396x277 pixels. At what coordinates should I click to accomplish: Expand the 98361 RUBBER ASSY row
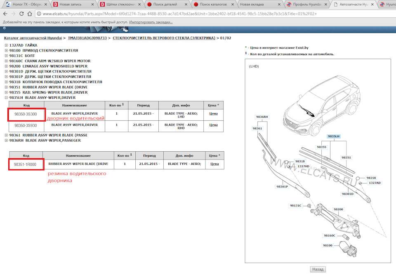[6, 135]
